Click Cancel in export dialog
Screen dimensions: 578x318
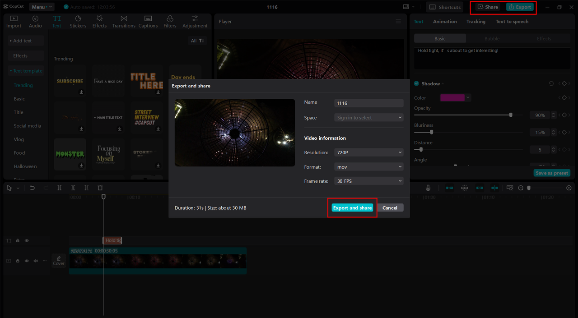click(x=390, y=208)
